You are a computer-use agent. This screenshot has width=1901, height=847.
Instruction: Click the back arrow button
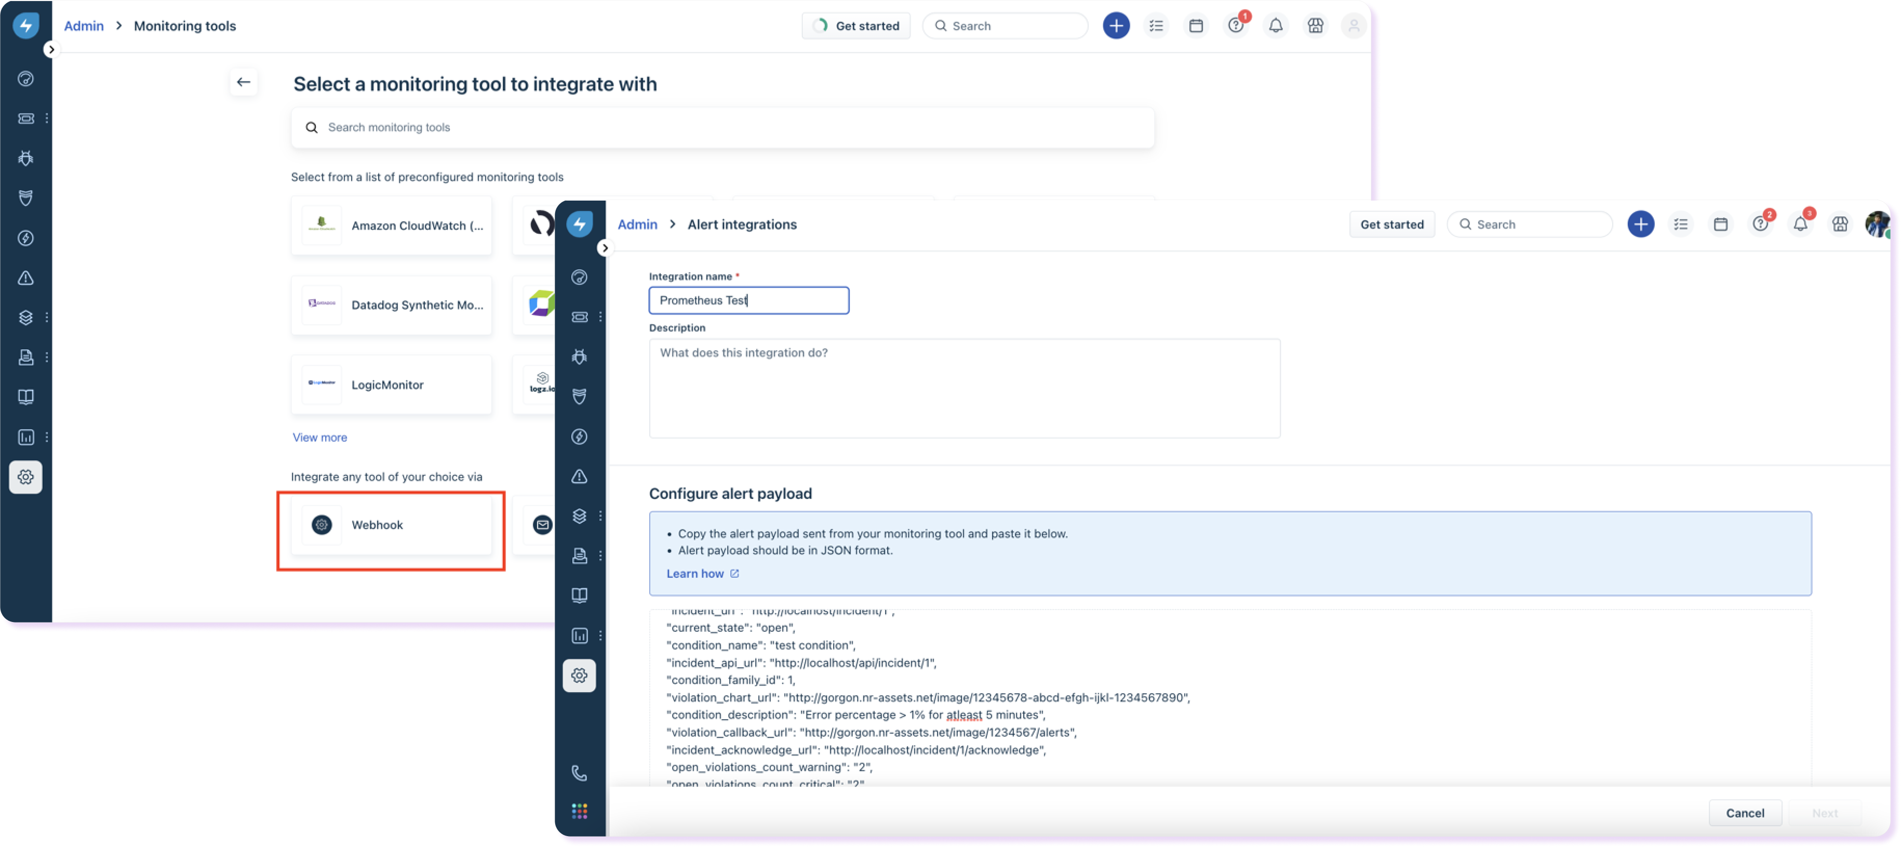(x=244, y=82)
